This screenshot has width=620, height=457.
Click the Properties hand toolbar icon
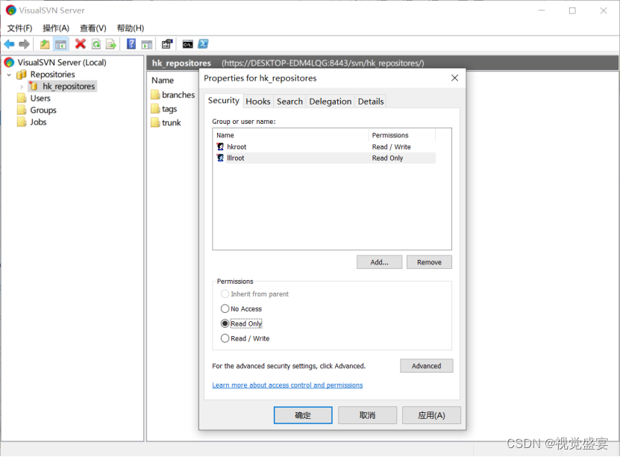click(x=167, y=44)
